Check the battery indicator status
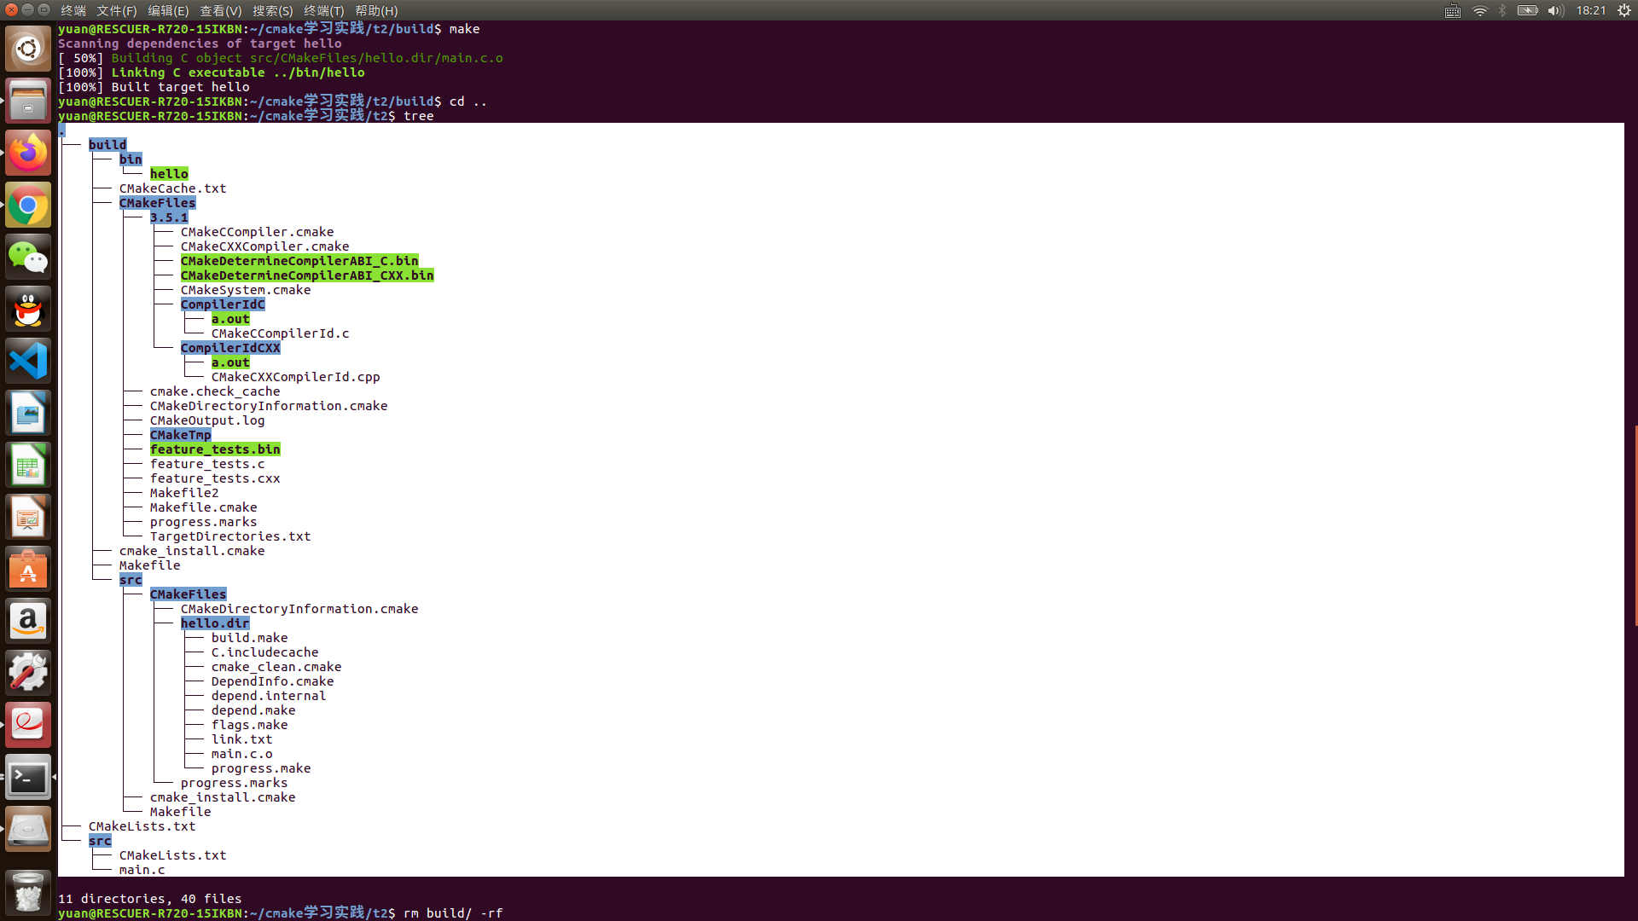This screenshot has width=1638, height=921. (x=1528, y=10)
